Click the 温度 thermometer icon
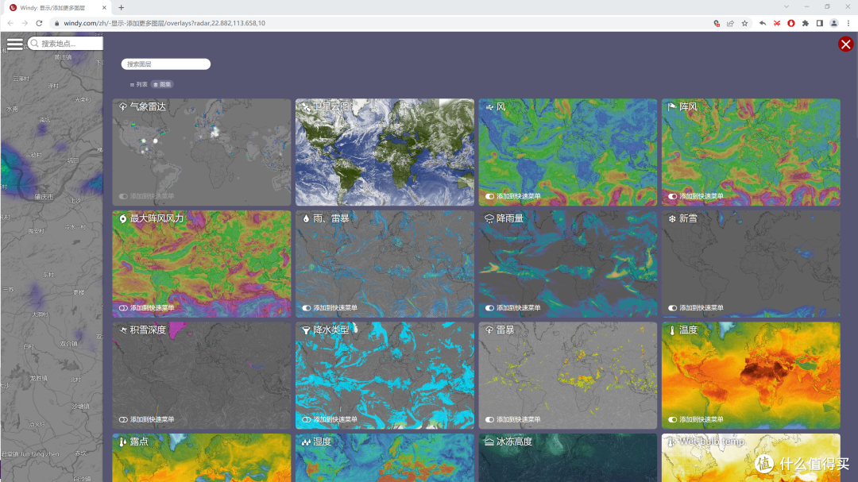Screen dimensions: 858x482 coord(672,330)
